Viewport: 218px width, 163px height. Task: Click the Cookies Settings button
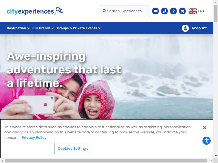click(x=73, y=149)
